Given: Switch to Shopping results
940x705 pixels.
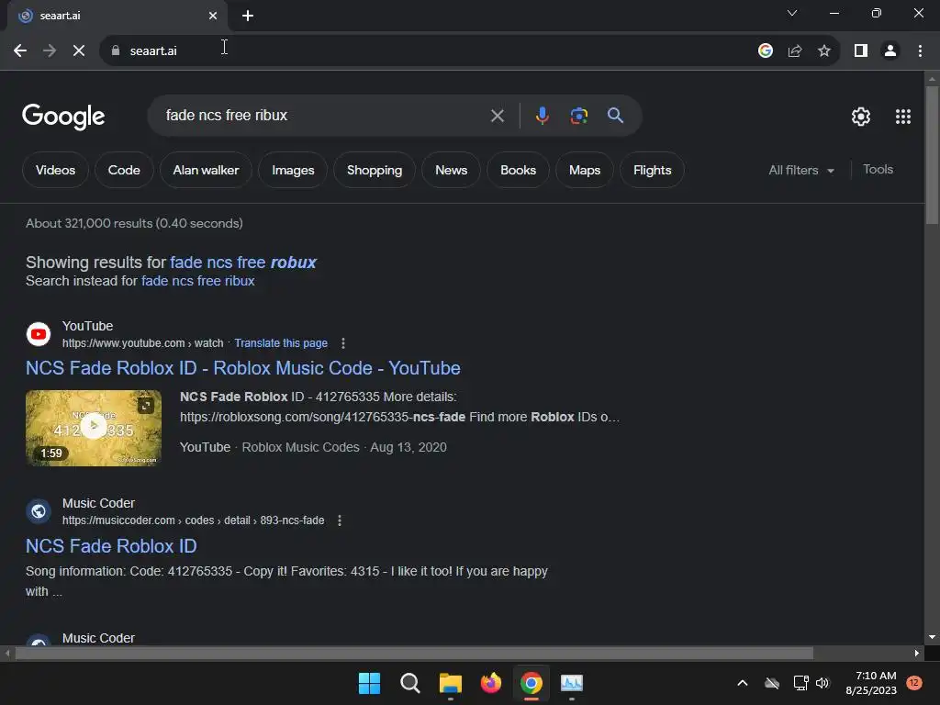Looking at the screenshot, I should 375,170.
